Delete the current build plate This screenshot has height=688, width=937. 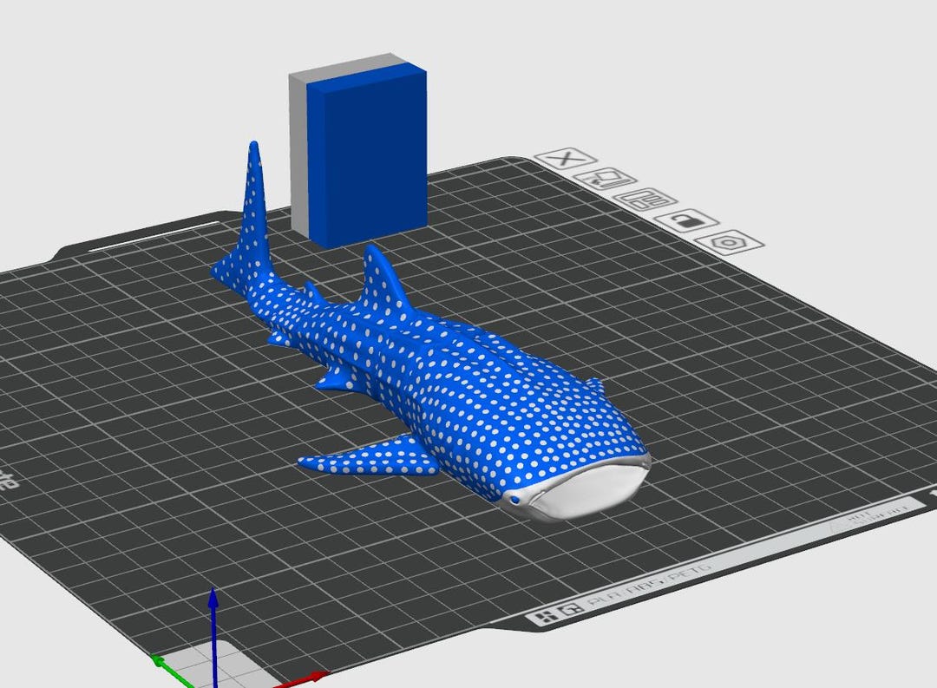[x=563, y=160]
